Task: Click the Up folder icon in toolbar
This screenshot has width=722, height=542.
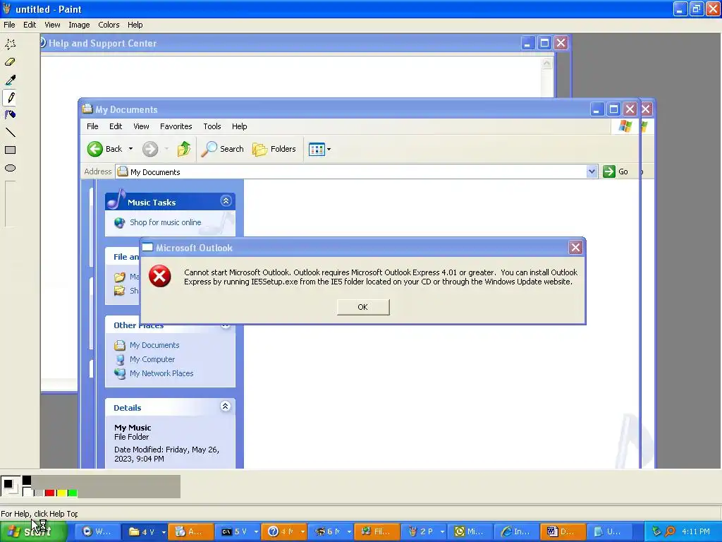Action: (184, 149)
